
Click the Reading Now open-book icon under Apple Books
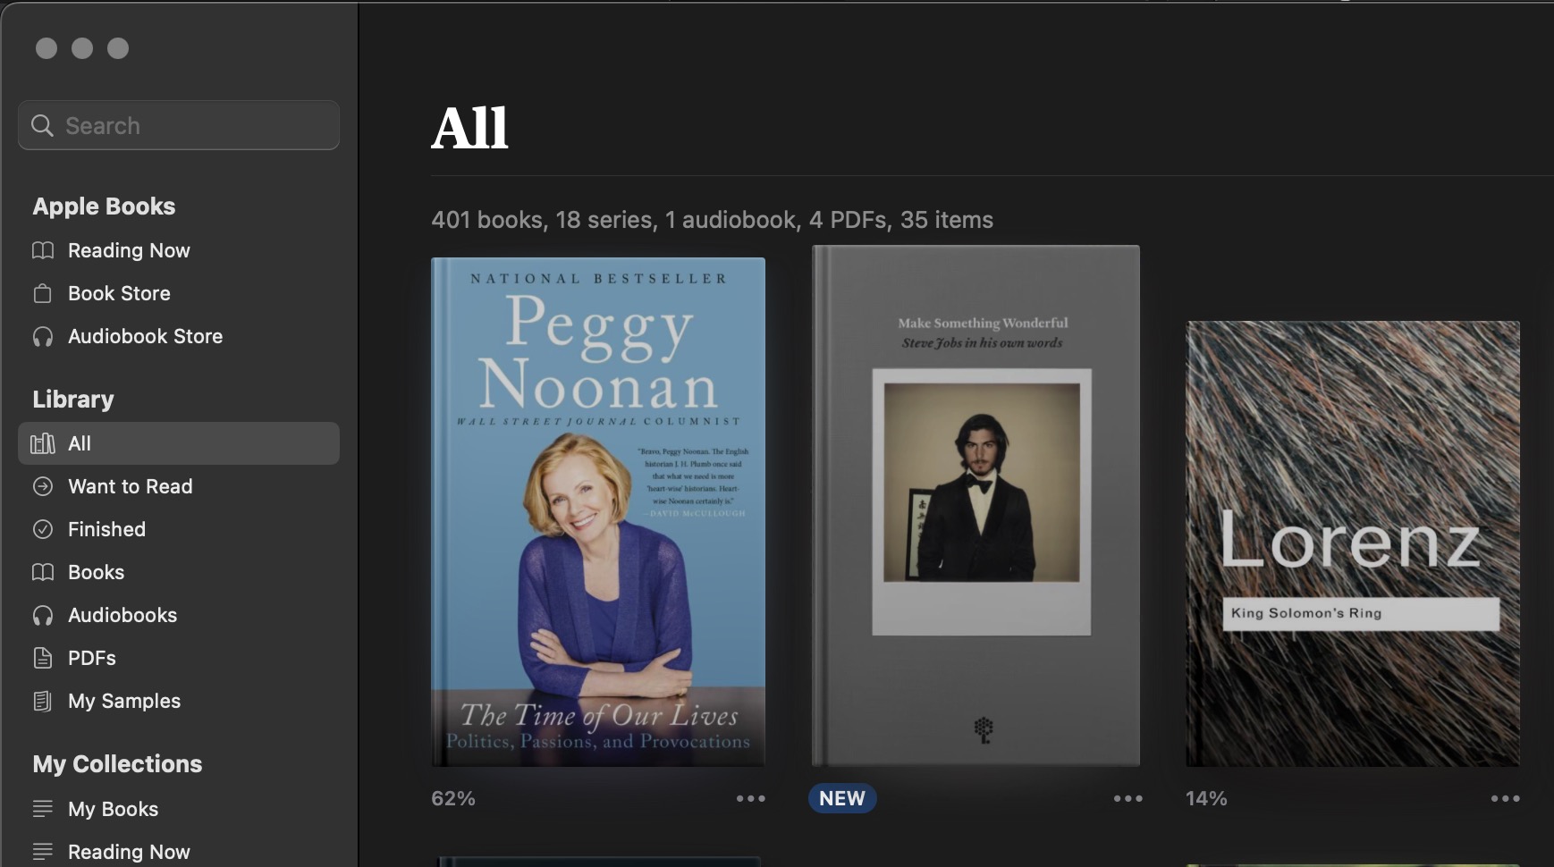click(43, 250)
